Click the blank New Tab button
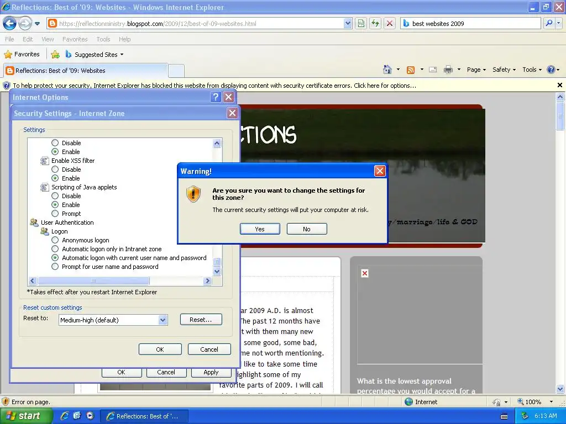Viewport: 566px width, 424px height. 176,71
